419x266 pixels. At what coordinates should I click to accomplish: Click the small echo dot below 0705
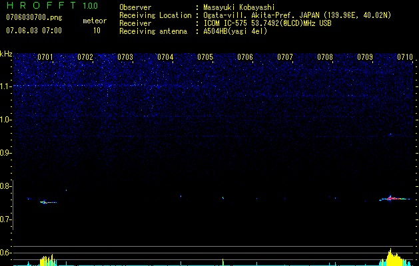coord(223,198)
